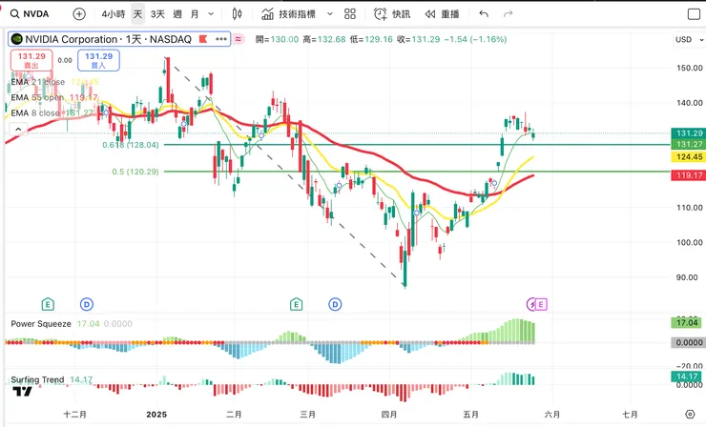Select the 週 weekly timeframe
Screen dimensions: 706x427
[177, 14]
